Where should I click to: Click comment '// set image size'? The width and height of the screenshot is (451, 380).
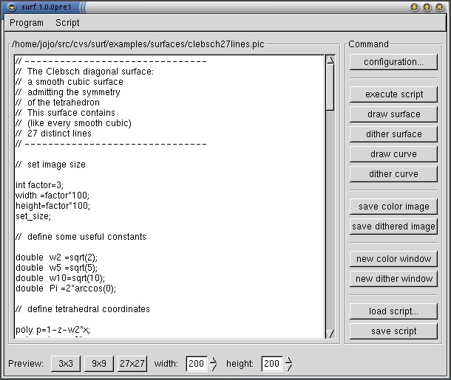(x=50, y=165)
